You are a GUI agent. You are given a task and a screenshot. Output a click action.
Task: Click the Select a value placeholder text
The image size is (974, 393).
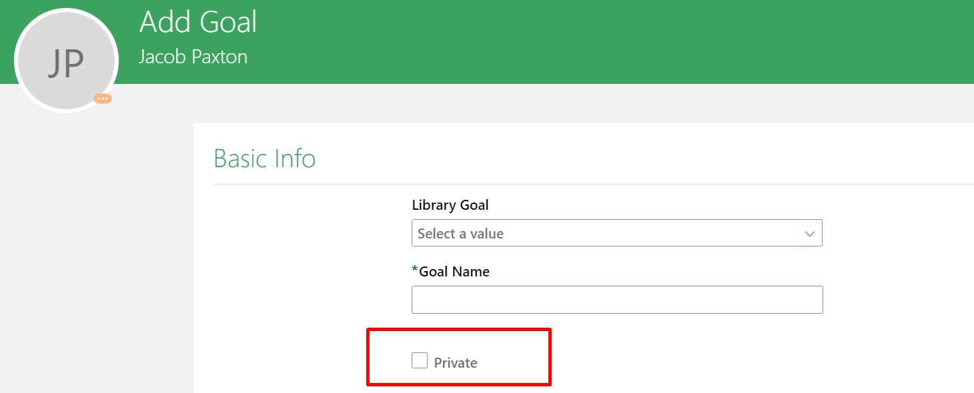click(460, 233)
